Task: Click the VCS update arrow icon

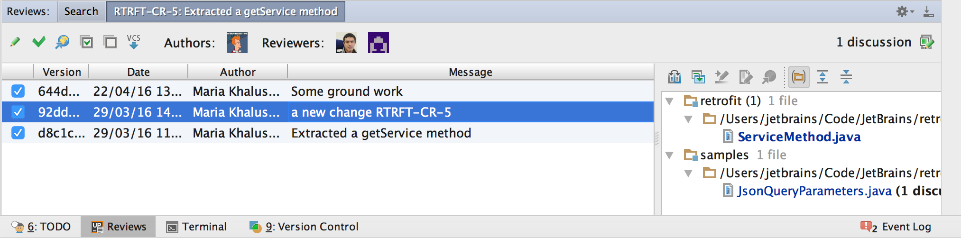Action: pyautogui.click(x=134, y=42)
